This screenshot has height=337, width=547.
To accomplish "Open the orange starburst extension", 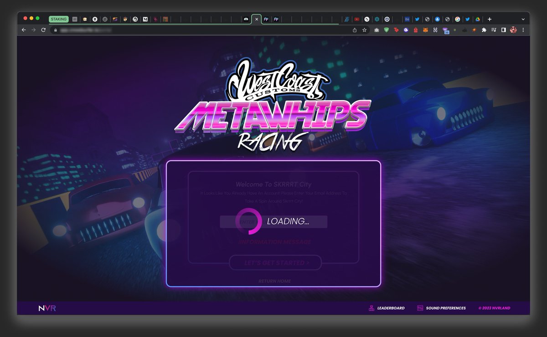I will tap(474, 30).
